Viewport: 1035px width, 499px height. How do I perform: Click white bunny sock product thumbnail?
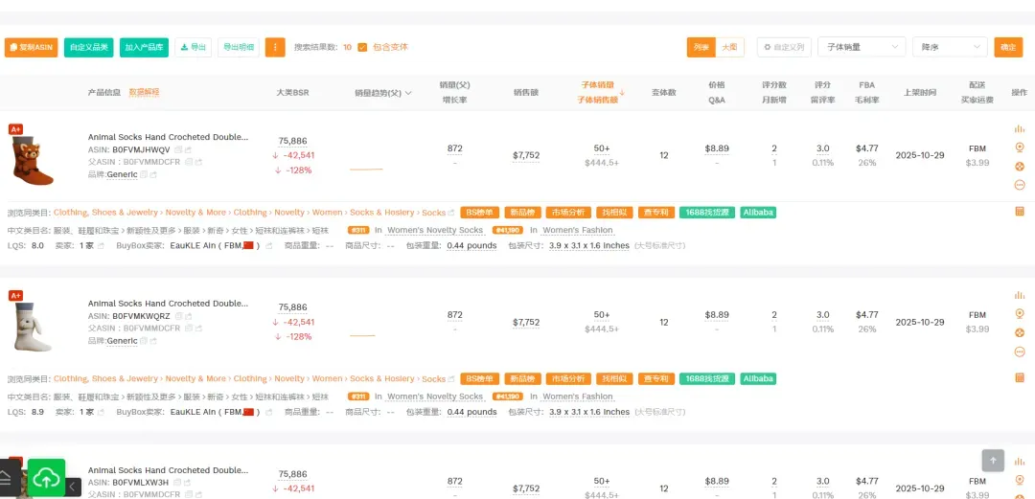point(31,327)
